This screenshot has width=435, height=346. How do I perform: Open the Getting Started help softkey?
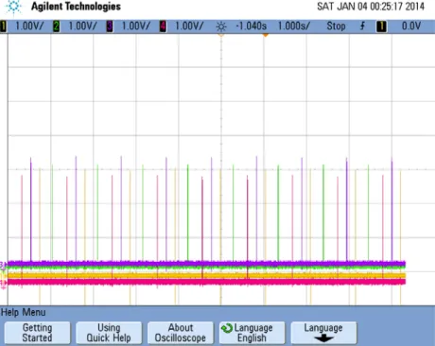point(37,333)
